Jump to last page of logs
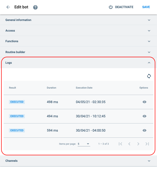Screen dimensions: 157x176 [147, 144]
